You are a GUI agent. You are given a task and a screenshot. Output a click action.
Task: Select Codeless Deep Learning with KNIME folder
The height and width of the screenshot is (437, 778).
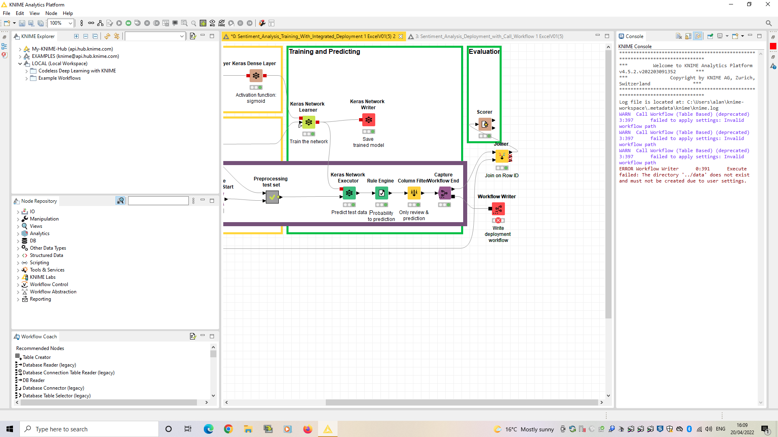point(77,71)
